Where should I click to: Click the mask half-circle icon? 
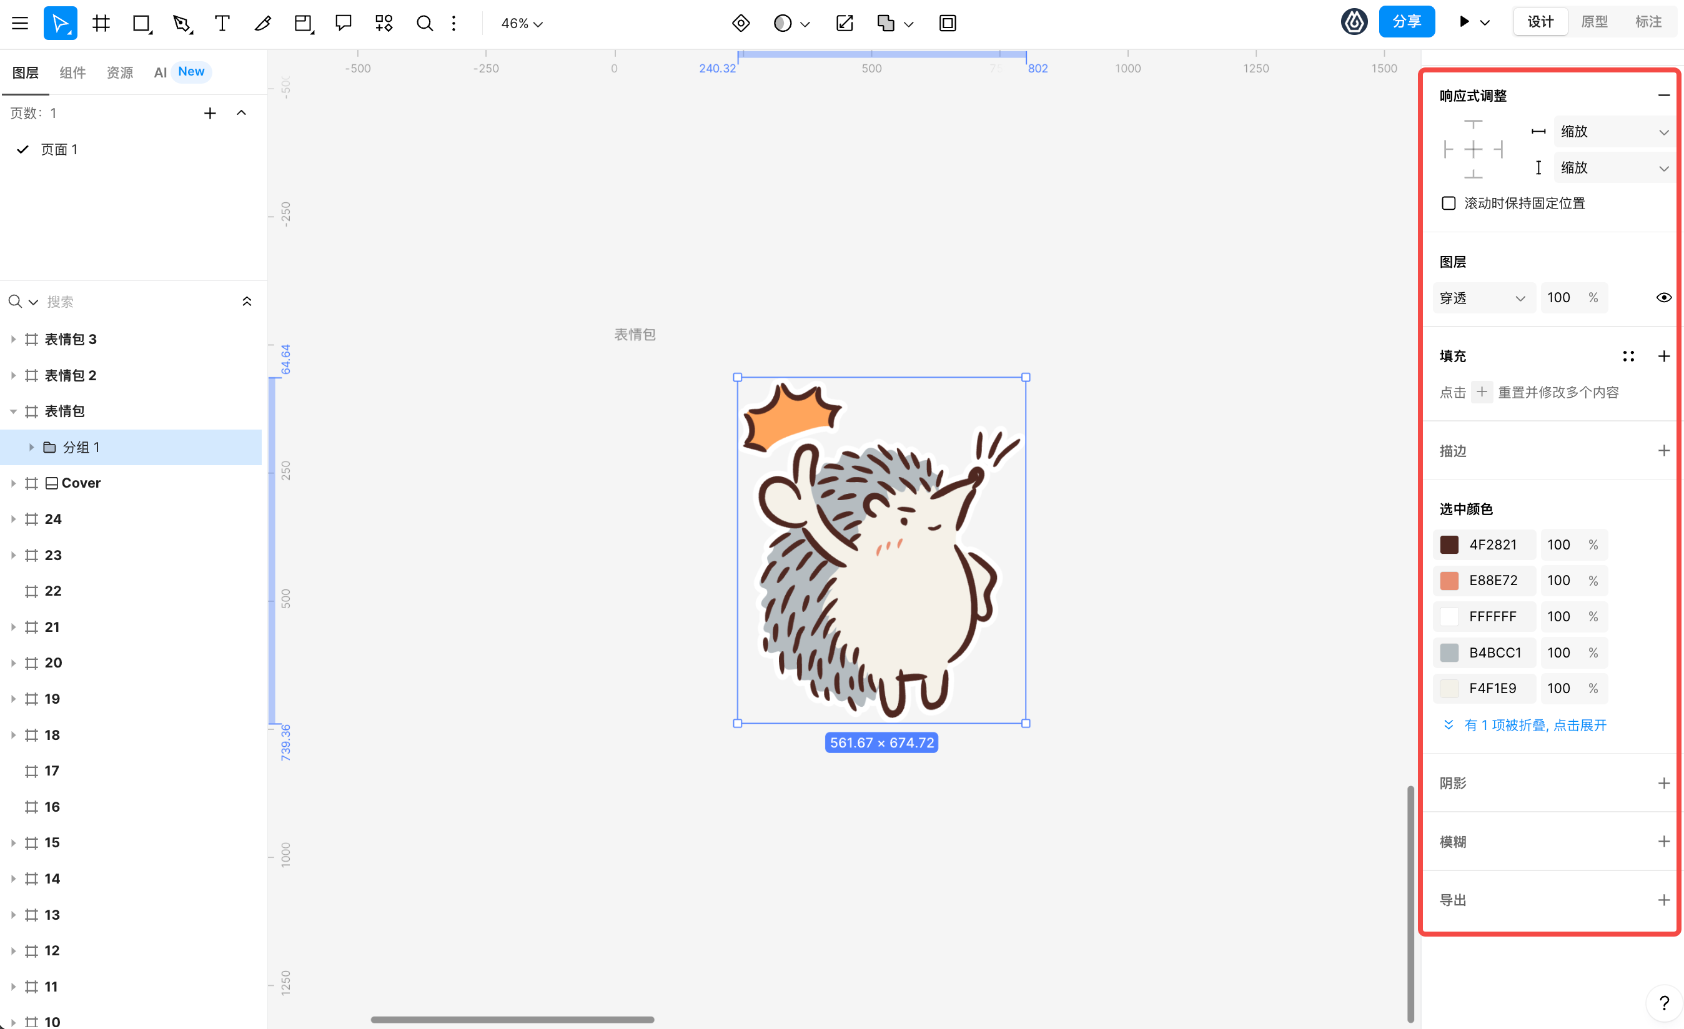coord(783,23)
